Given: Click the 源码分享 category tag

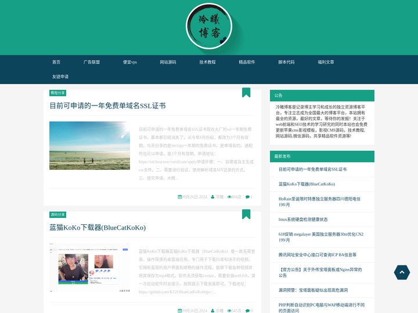Looking at the screenshot, I should (x=57, y=214).
